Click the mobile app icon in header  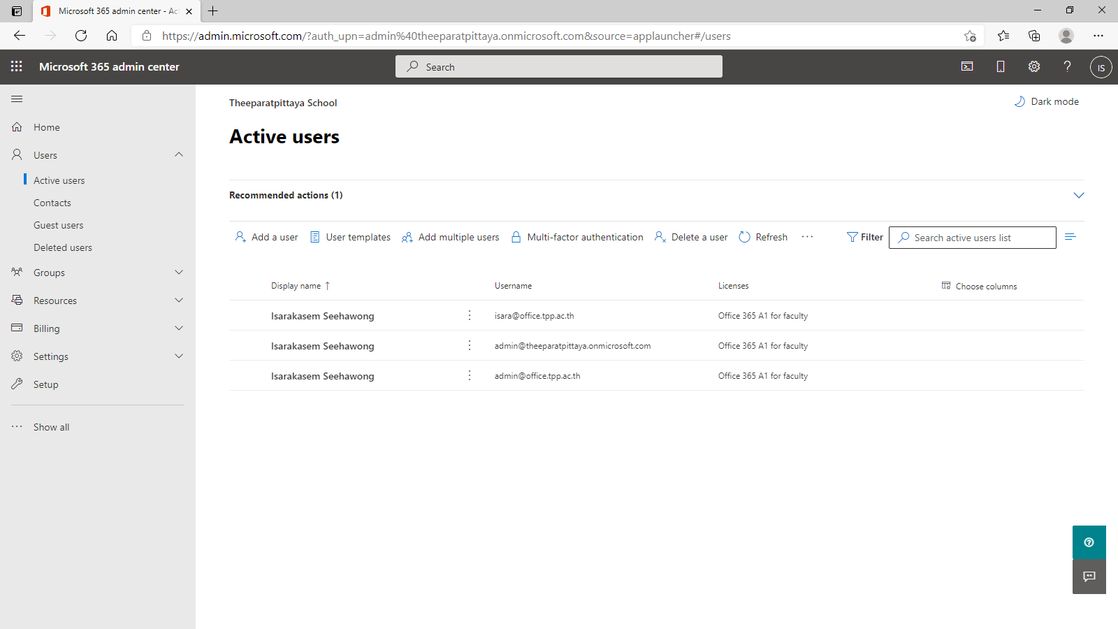1001,66
